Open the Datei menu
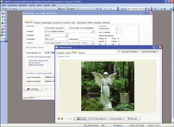The height and width of the screenshot is (127, 174). tap(3, 5)
